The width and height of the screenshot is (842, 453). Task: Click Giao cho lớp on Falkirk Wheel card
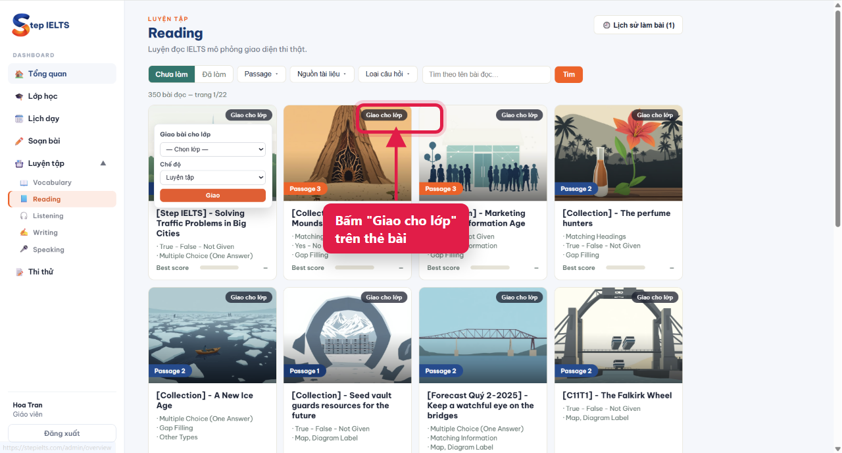click(655, 298)
